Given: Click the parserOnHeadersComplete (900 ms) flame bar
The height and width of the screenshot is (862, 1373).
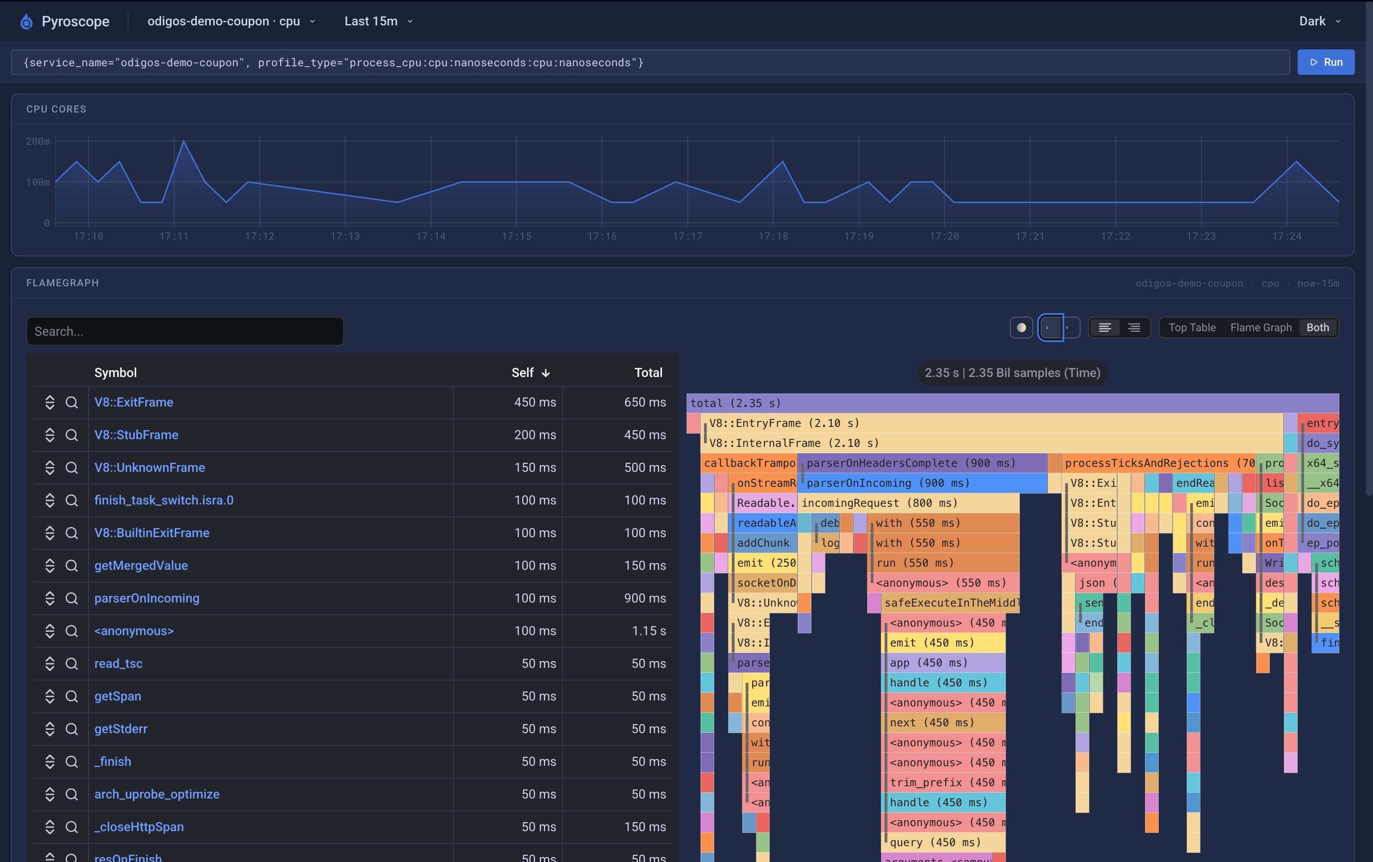Looking at the screenshot, I should tap(922, 463).
